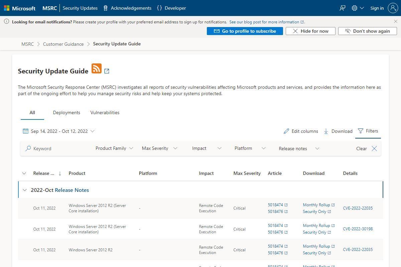Screen dimensions: 401x267
Task: Open external link icon beside first-row Security Only
Action: [329, 212]
